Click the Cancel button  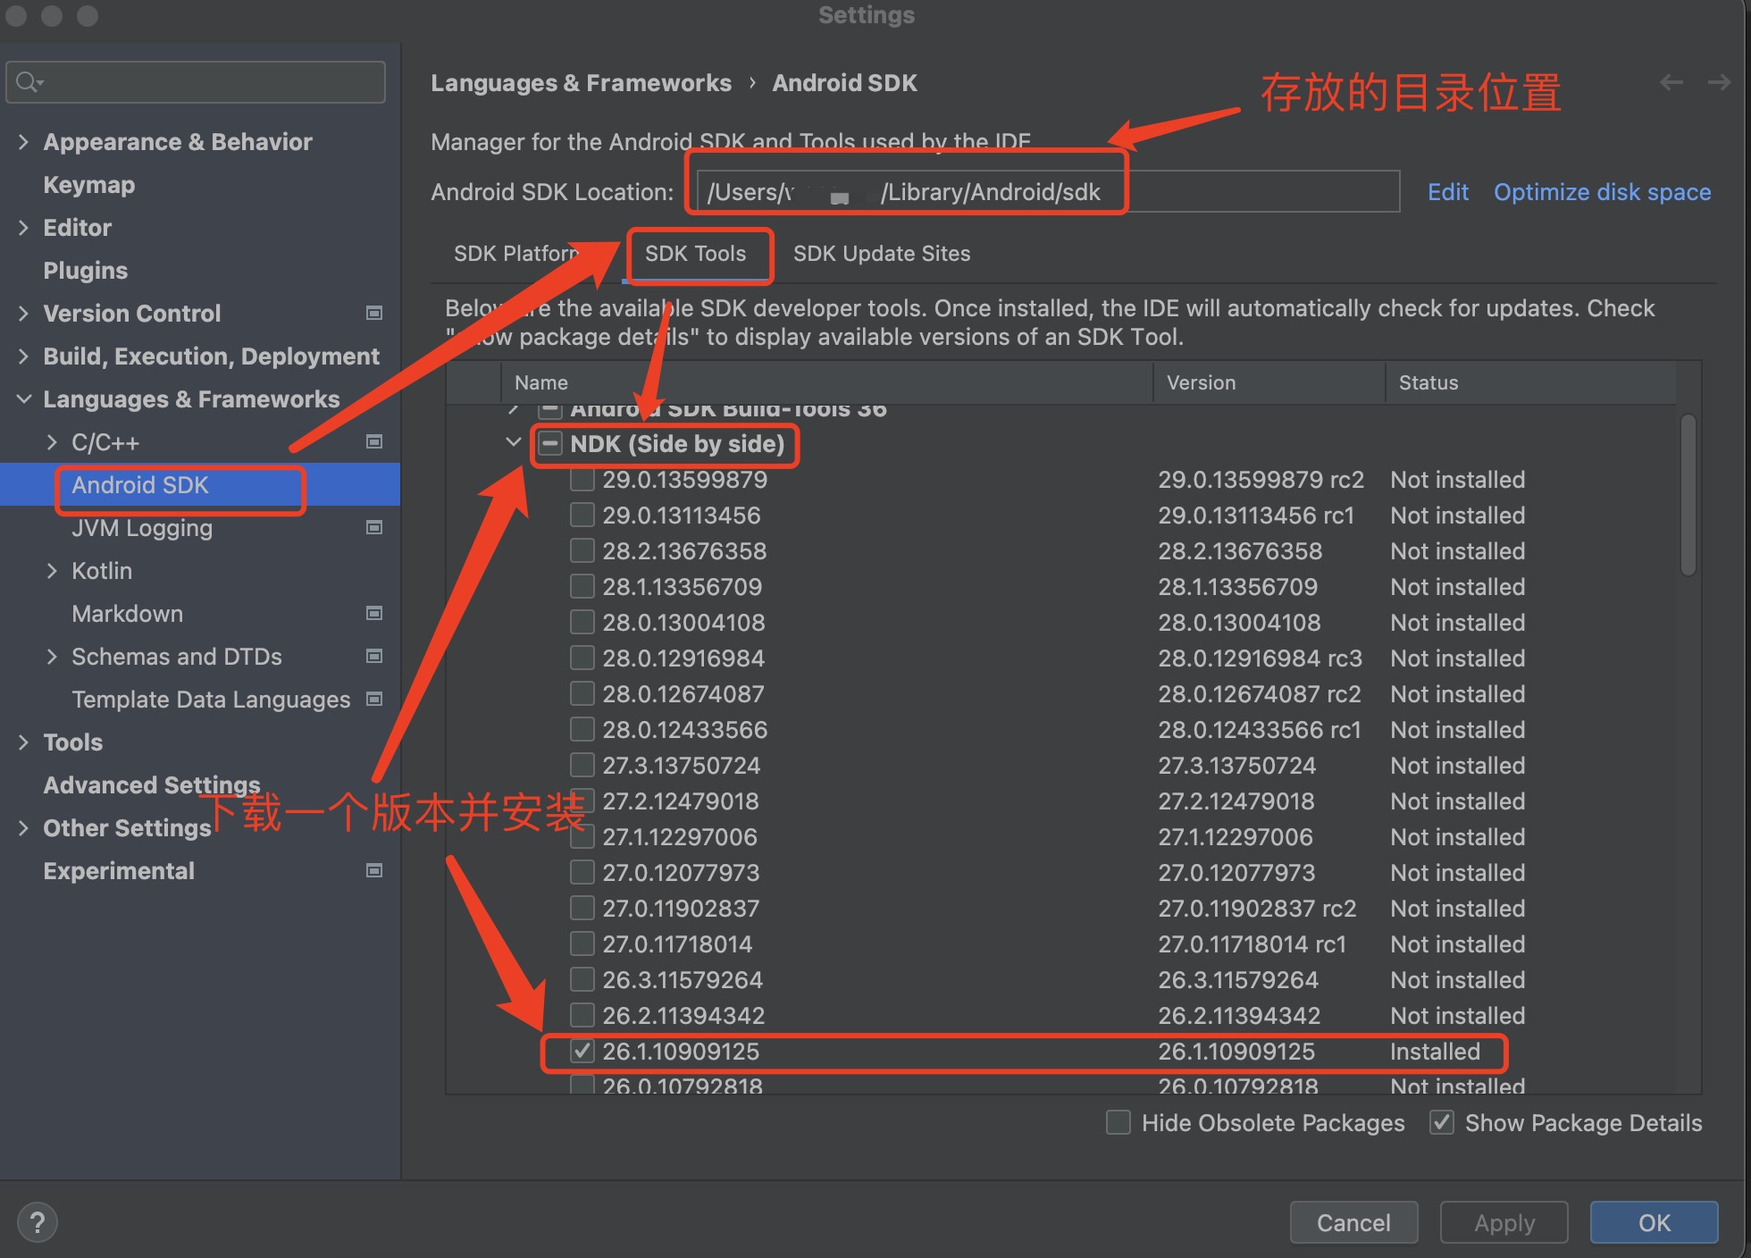click(x=1353, y=1222)
